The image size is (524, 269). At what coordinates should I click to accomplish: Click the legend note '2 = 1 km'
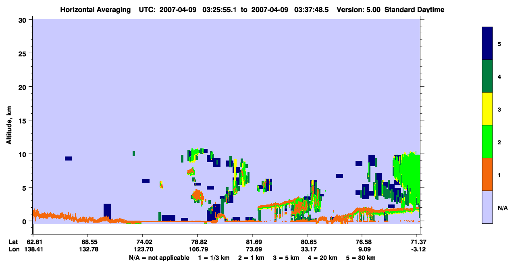coord(251,258)
